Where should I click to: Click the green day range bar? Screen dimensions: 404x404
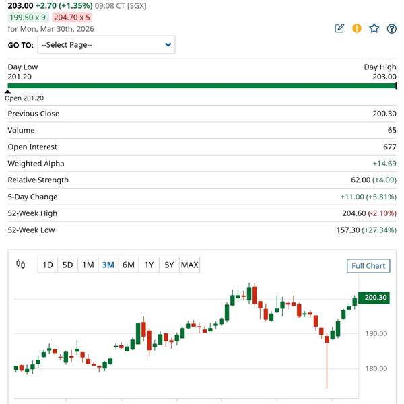(202, 86)
